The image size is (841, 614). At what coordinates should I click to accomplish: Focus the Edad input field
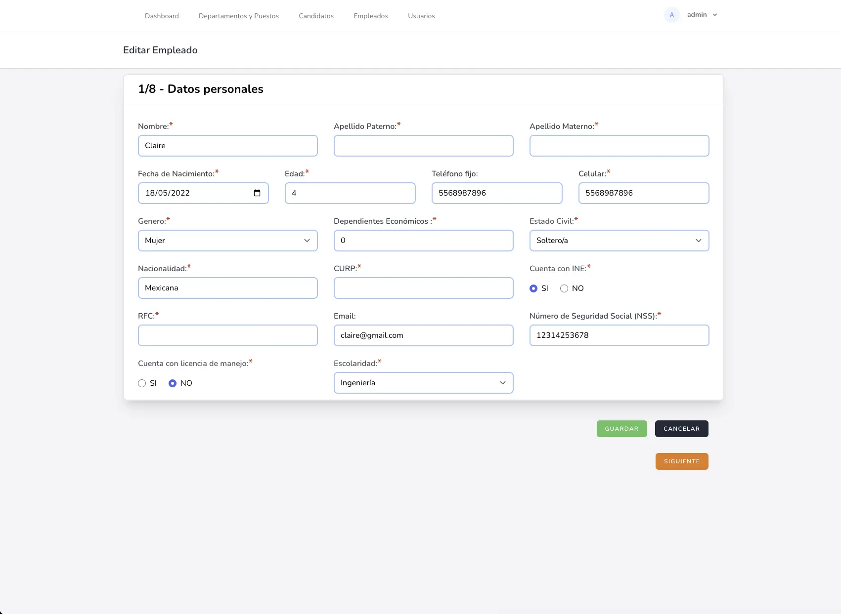coord(350,193)
